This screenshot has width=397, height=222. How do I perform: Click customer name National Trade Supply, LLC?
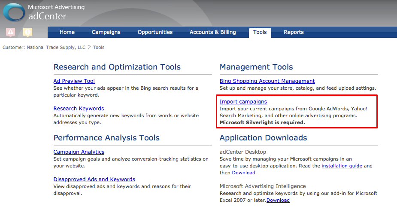(56, 47)
